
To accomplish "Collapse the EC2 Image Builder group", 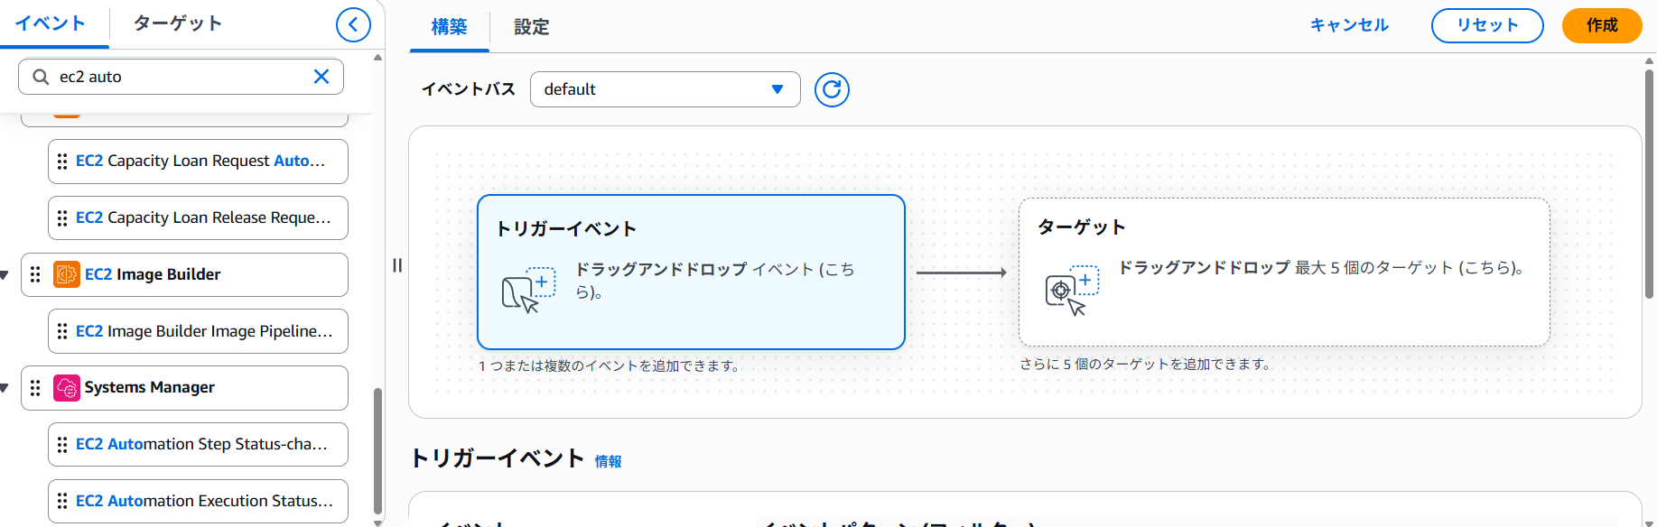I will (x=5, y=275).
